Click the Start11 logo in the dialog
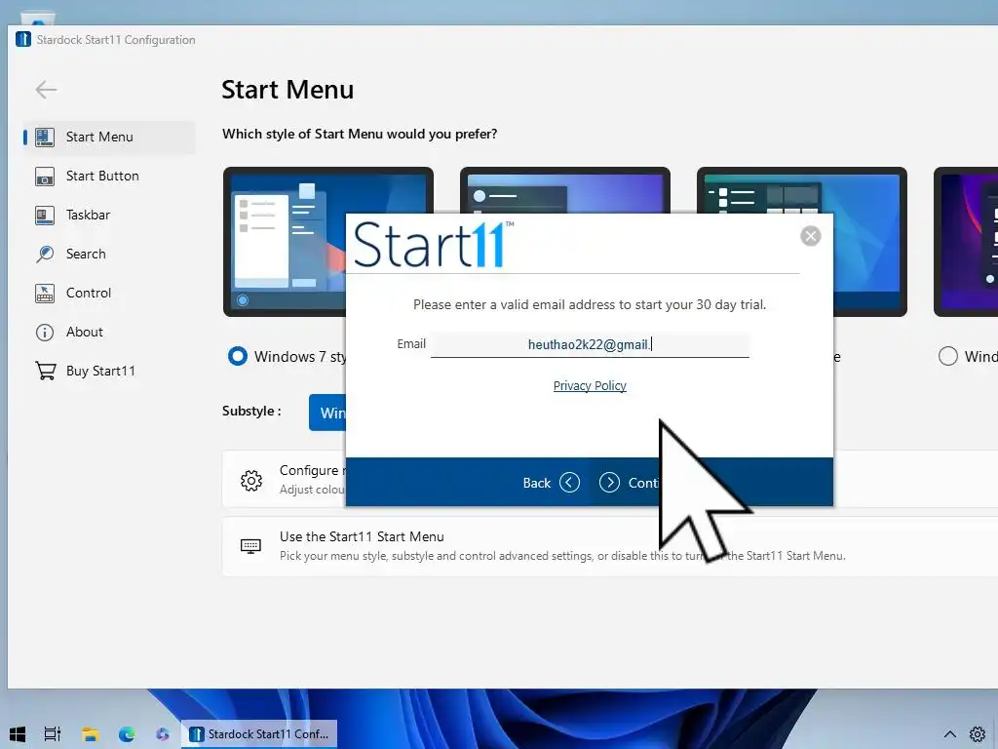 click(x=433, y=245)
